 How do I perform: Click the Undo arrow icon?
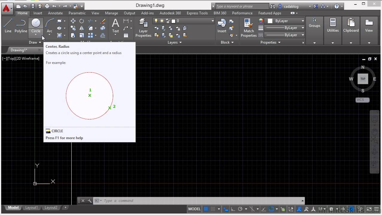(54, 6)
